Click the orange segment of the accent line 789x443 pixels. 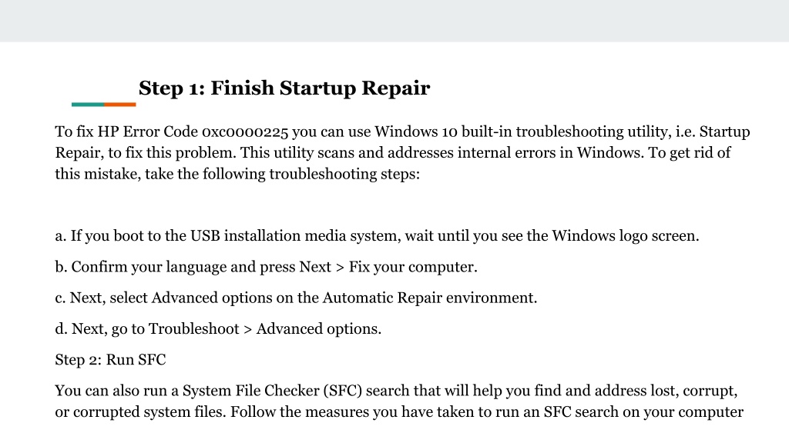[119, 105]
